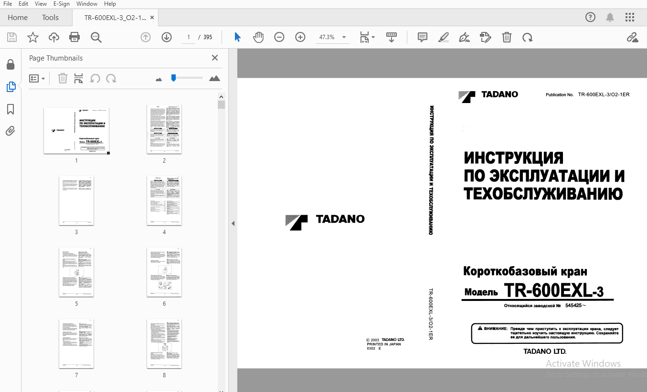The width and height of the screenshot is (647, 392).
Task: Select page 3 thumbnail
Action: pos(76,201)
